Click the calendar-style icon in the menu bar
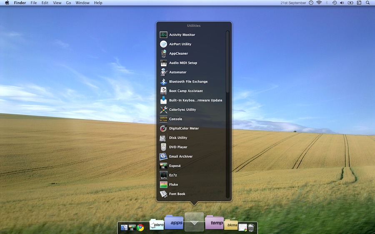The width and height of the screenshot is (375, 234). click(x=359, y=3)
